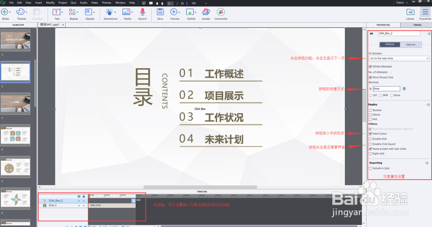Click the Preview play icon
The width and height of the screenshot is (432, 227).
point(174,12)
